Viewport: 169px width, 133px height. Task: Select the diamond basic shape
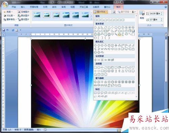113,27
